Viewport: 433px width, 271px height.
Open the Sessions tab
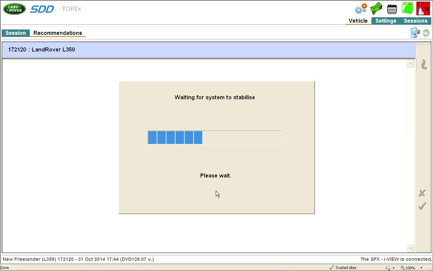point(415,21)
